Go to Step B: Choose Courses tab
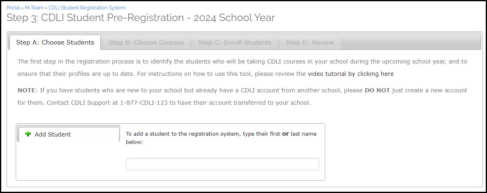Viewport: 487px width, 193px height. pyautogui.click(x=146, y=42)
